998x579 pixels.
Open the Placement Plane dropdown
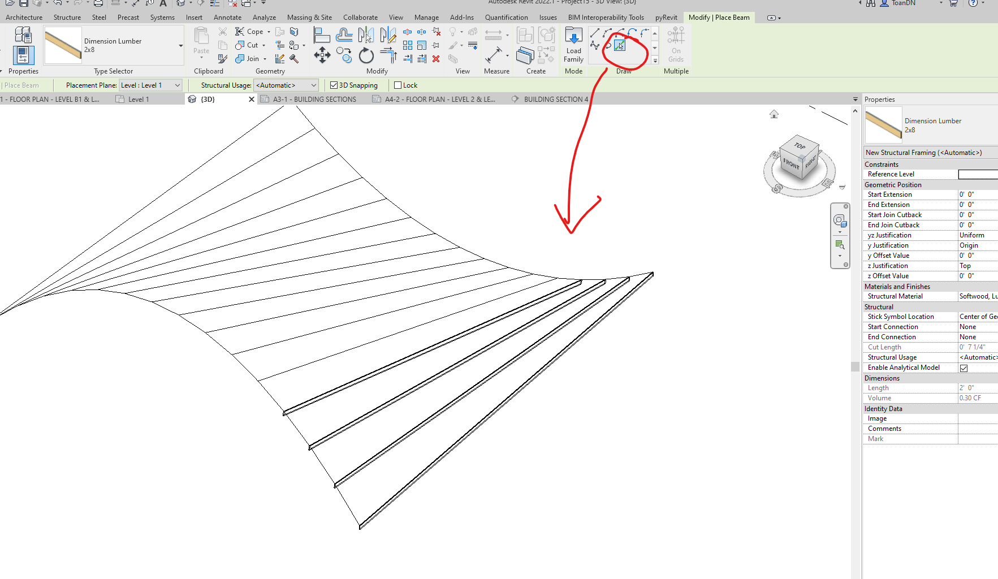coord(177,85)
